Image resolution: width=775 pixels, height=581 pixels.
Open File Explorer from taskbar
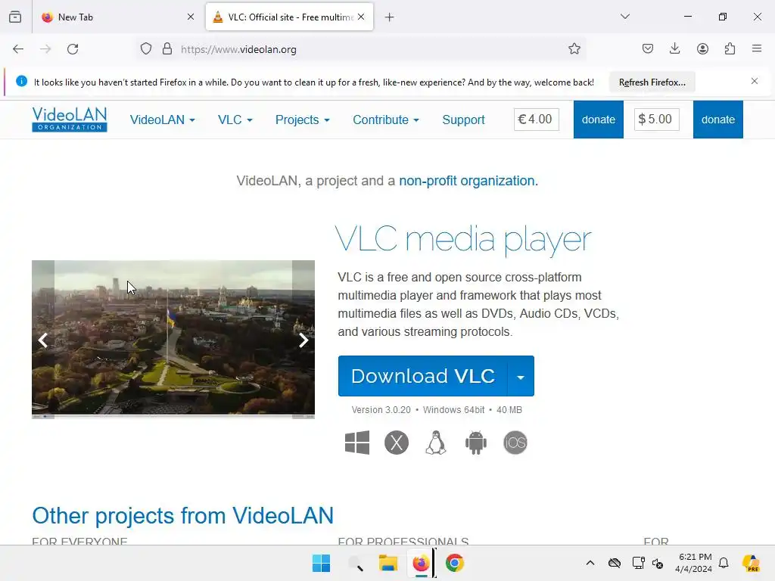[x=388, y=563]
